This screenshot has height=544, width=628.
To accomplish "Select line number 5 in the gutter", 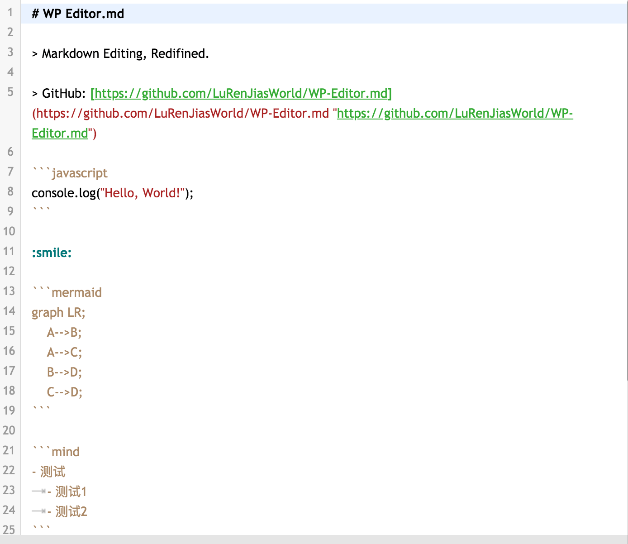I will (x=10, y=92).
